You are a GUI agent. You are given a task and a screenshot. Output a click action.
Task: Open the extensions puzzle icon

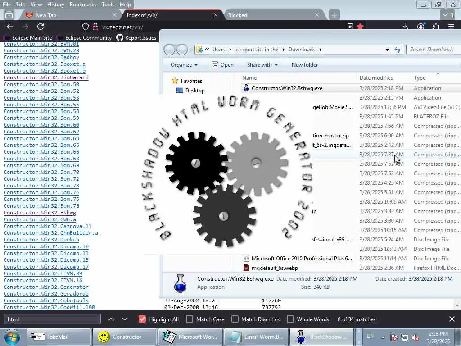436,26
